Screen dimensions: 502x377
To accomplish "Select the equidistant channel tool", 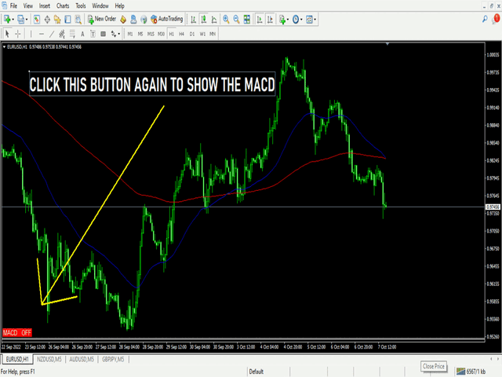I will [62, 34].
